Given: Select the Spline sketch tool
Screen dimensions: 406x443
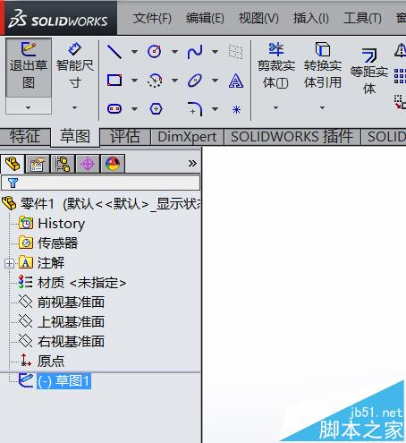Looking at the screenshot, I should tap(195, 51).
